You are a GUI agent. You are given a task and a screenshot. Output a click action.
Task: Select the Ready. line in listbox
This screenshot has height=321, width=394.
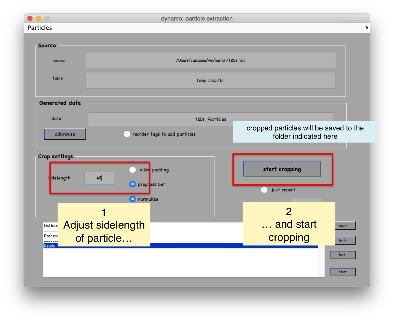[180, 246]
